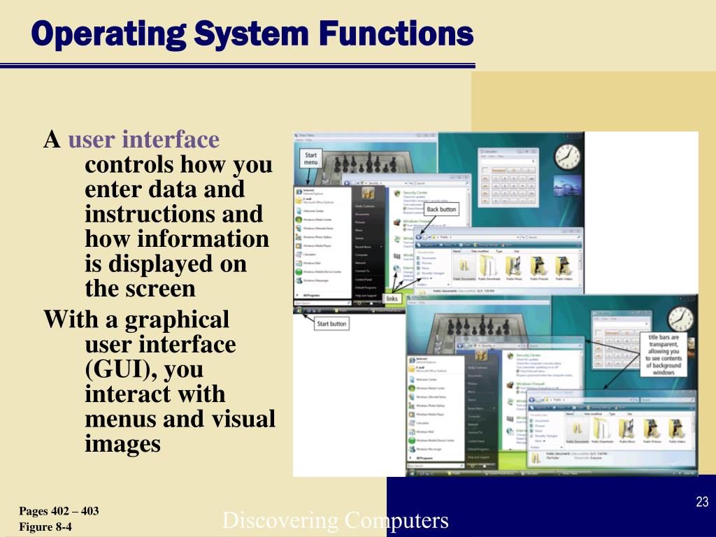Click Backspace button in upper Calculator window
This screenshot has width=716, height=537.
499,171
